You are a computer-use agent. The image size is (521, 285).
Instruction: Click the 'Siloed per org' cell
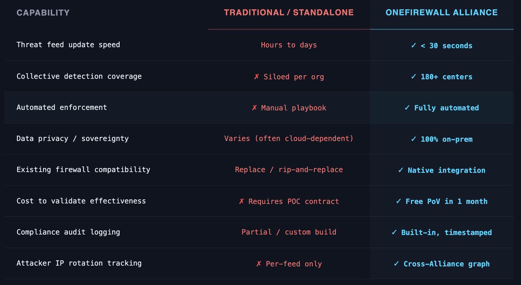pyautogui.click(x=289, y=77)
